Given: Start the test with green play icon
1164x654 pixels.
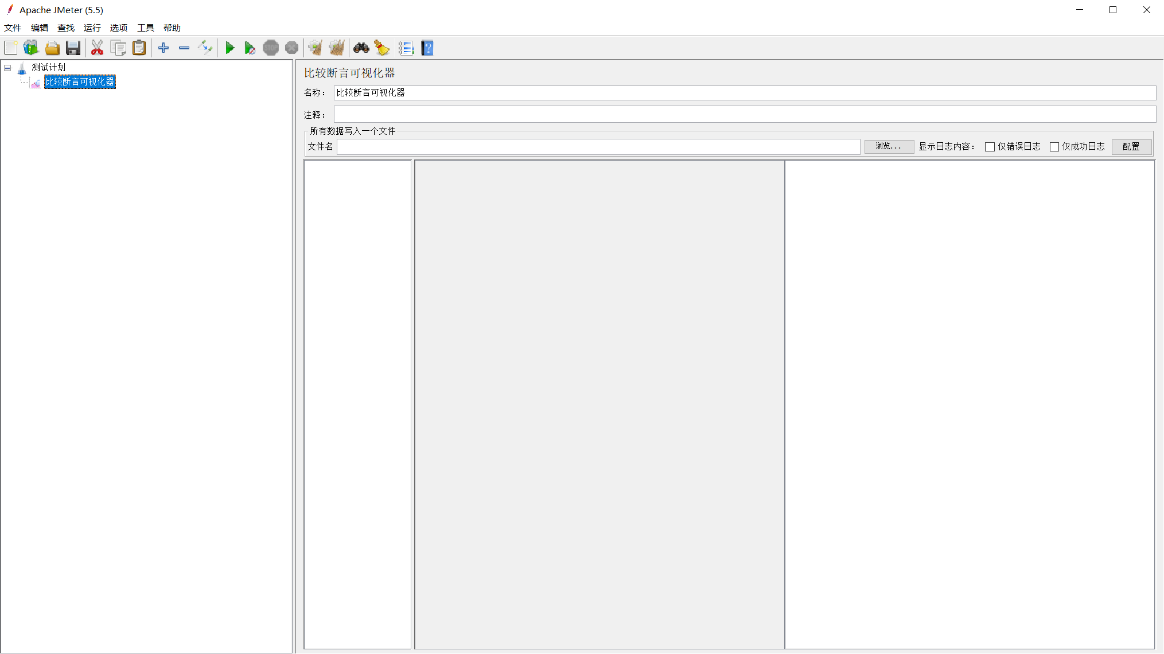Looking at the screenshot, I should click(229, 48).
